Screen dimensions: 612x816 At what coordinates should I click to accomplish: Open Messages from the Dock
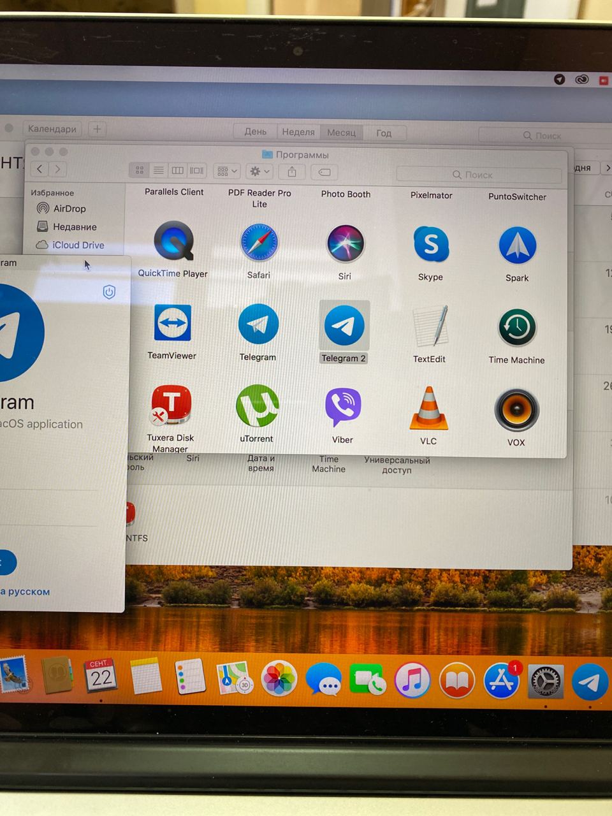point(323,680)
